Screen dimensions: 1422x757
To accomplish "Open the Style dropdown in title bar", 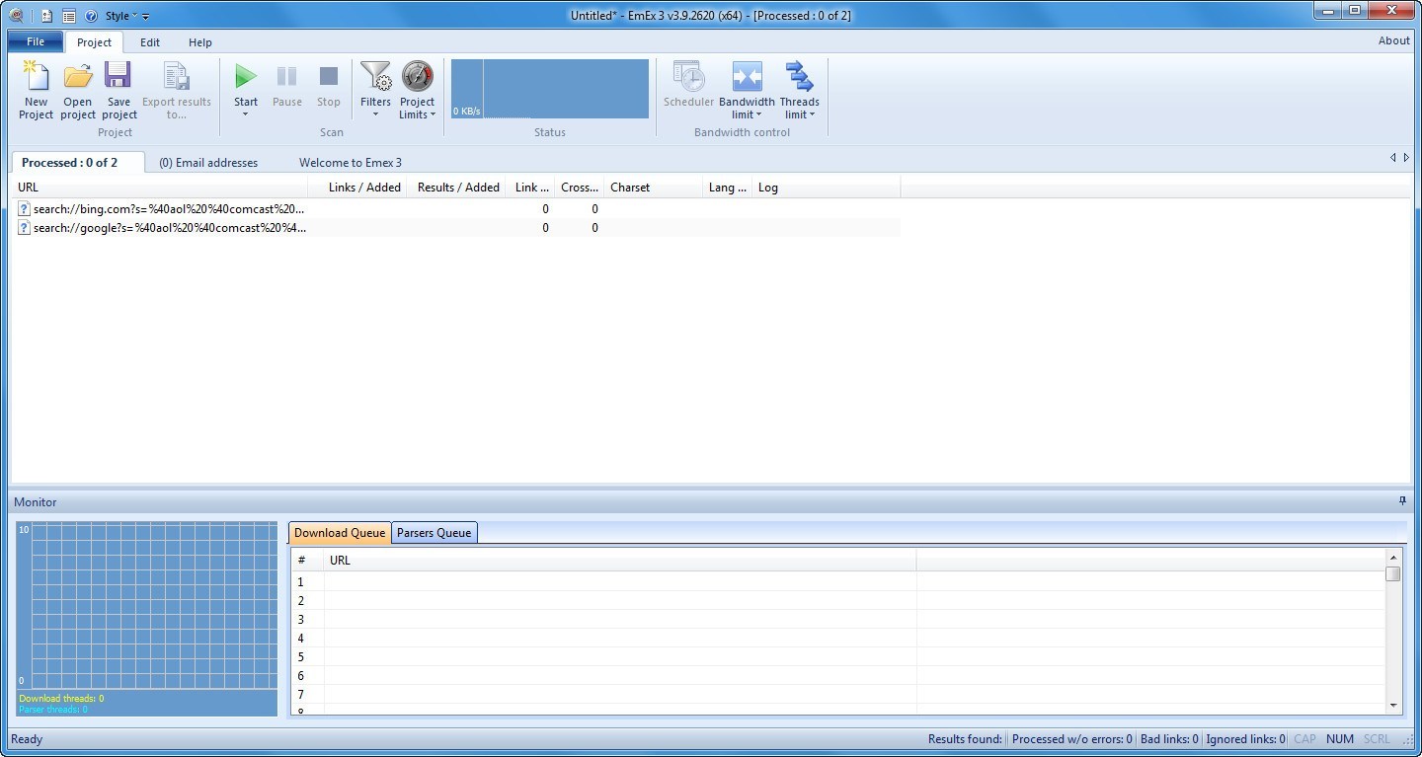I will [121, 16].
